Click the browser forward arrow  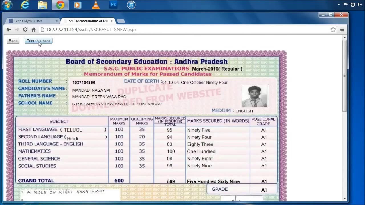coord(17,30)
